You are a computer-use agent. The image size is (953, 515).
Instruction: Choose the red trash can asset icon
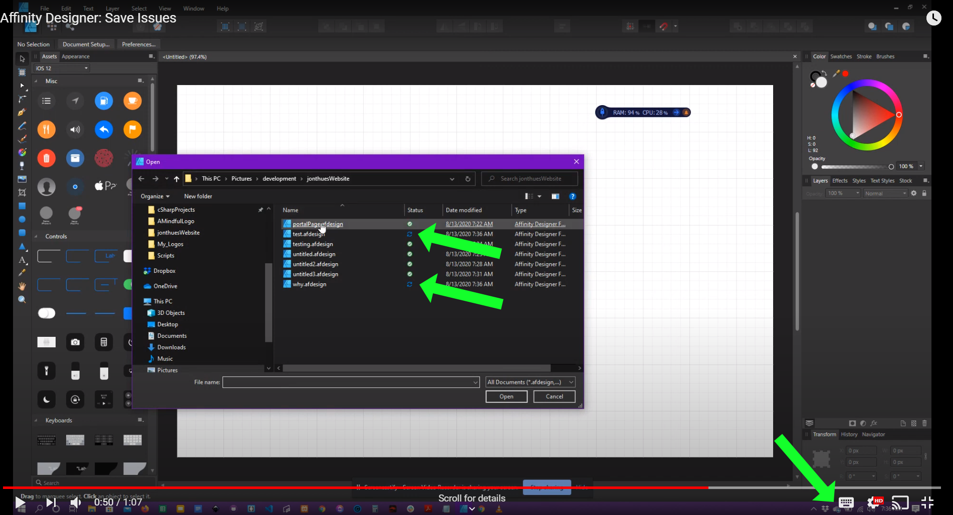click(x=46, y=158)
